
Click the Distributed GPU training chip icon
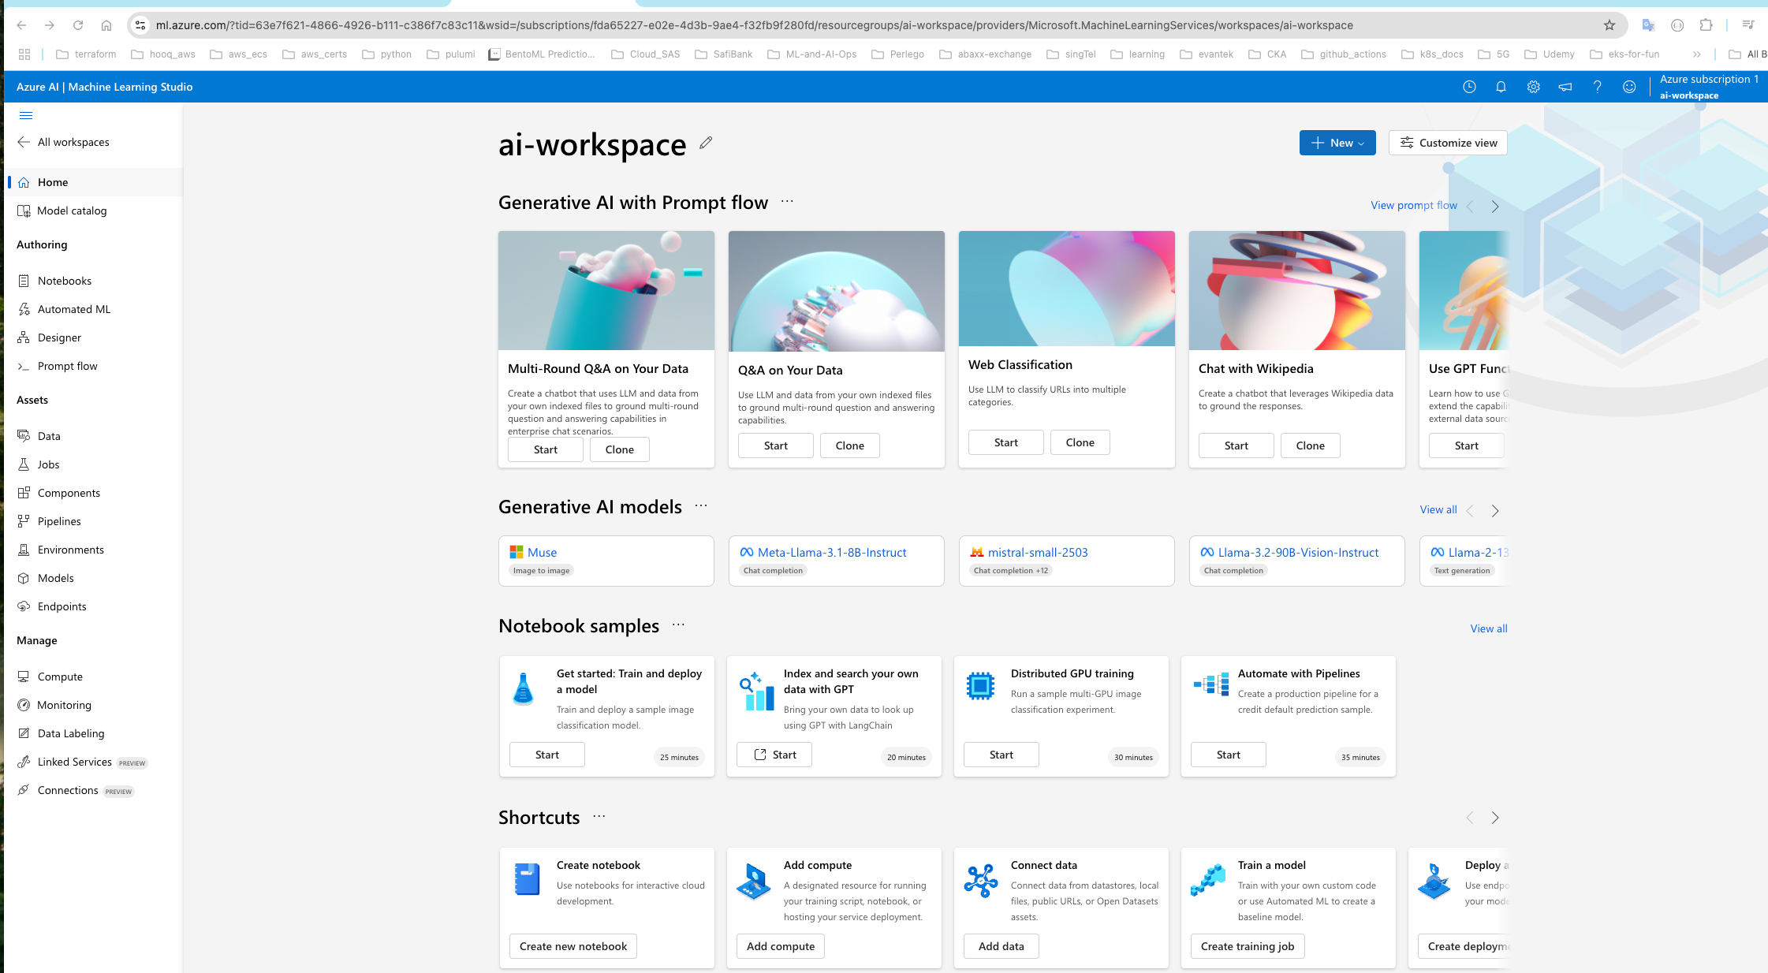980,686
